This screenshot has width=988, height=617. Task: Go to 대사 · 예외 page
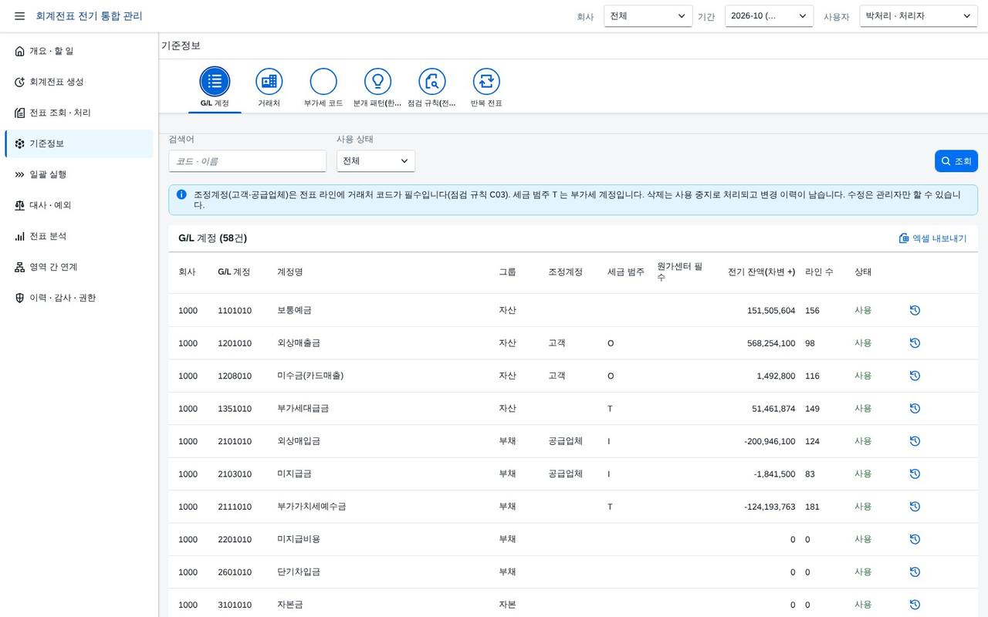79,205
